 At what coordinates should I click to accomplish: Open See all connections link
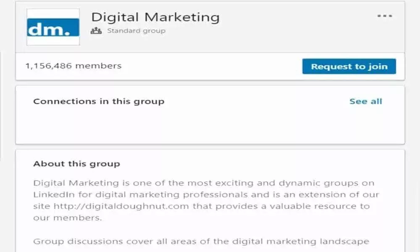tap(365, 101)
